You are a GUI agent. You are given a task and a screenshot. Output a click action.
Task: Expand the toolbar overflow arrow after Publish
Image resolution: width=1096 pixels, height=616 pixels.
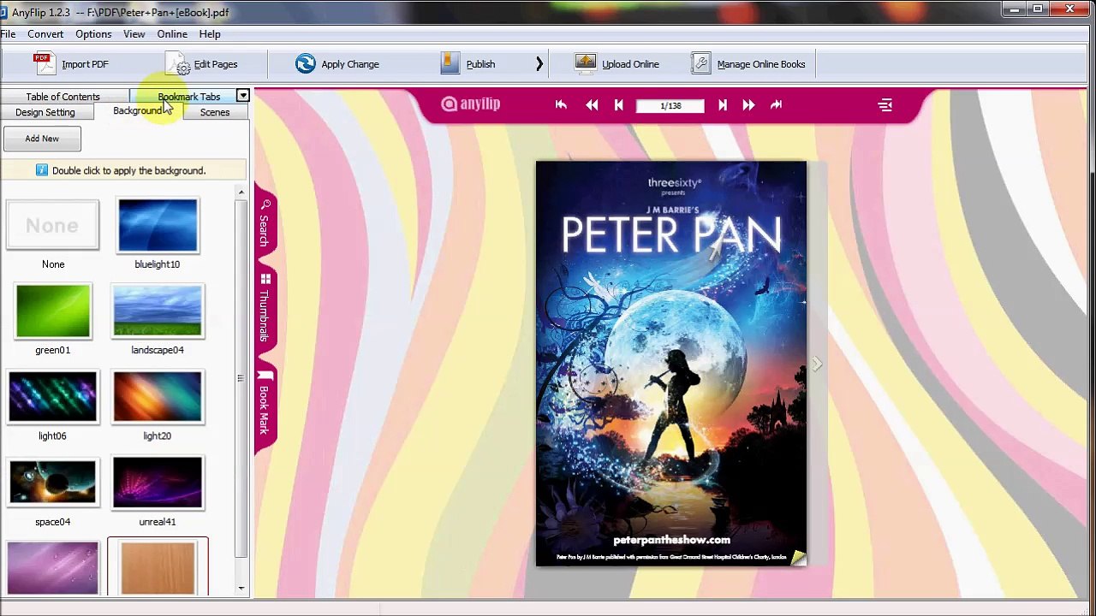point(539,64)
